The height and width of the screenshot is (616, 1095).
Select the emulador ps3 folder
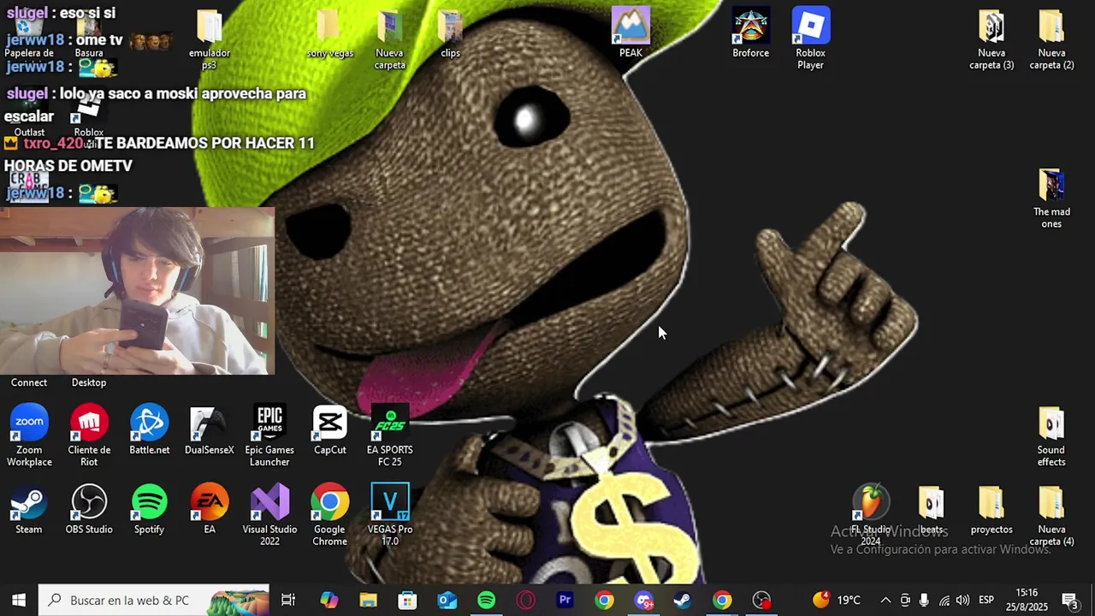[209, 38]
